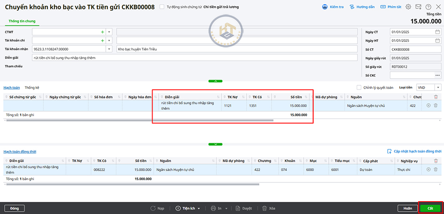Open the help question mark icon
The width and height of the screenshot is (444, 214).
tap(428, 7)
